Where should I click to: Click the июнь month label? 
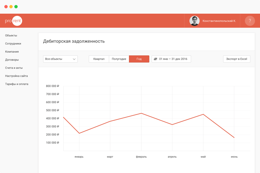point(234,157)
